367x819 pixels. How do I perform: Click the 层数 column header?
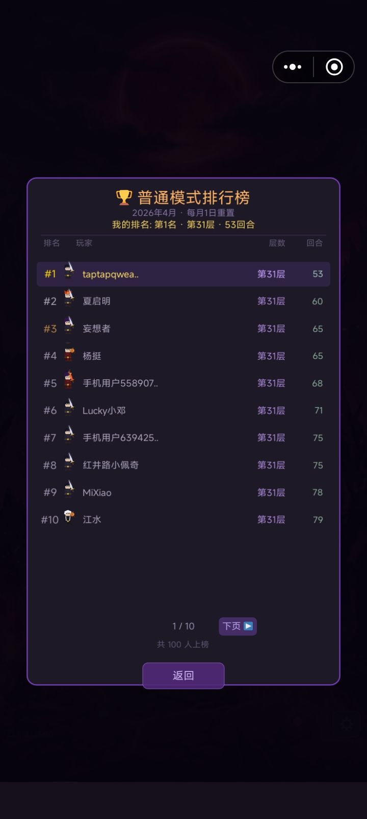tap(277, 243)
